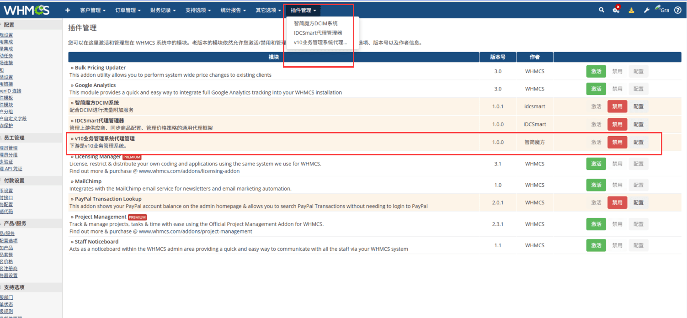The width and height of the screenshot is (687, 318).
Task: Expand the 订单管理 menu
Action: pyautogui.click(x=128, y=10)
